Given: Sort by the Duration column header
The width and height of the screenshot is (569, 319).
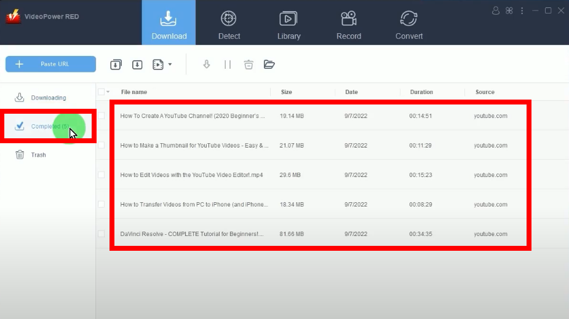Looking at the screenshot, I should point(421,92).
